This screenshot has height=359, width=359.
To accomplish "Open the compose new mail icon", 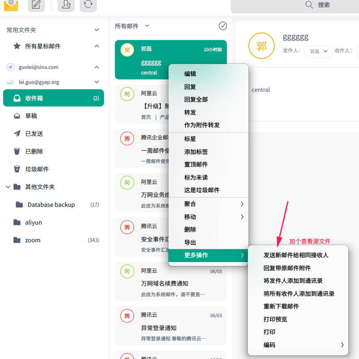I will pos(36,5).
